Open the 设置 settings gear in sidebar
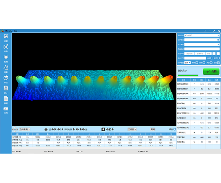 point(6,36)
